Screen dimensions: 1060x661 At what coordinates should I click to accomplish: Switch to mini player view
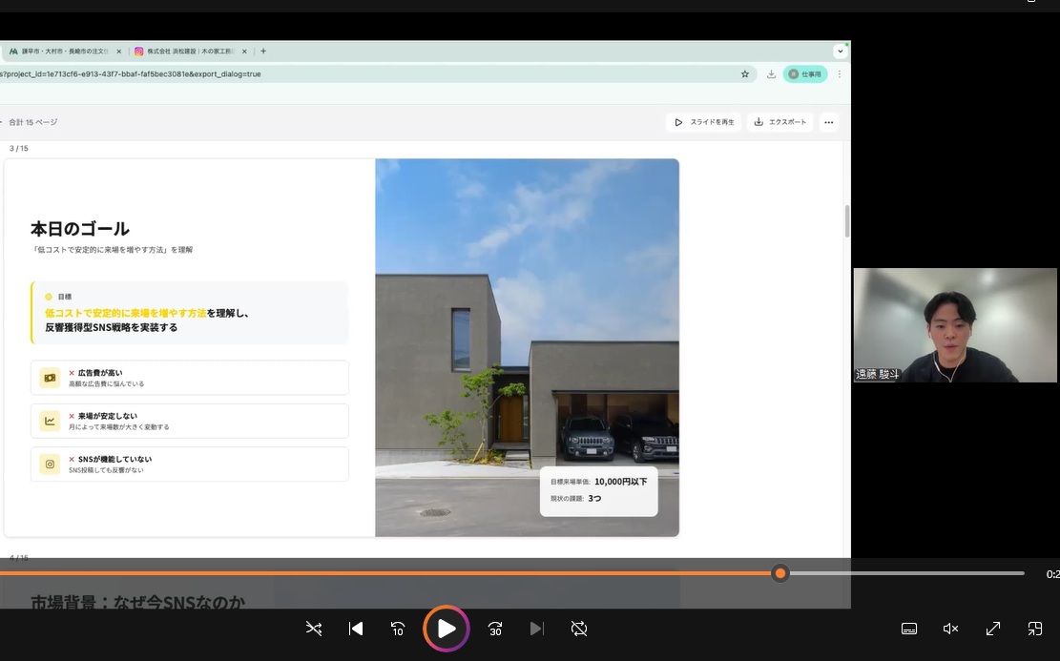1034,629
